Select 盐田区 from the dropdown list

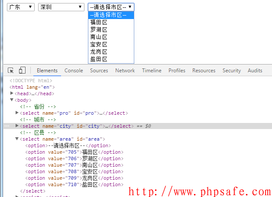point(111,59)
